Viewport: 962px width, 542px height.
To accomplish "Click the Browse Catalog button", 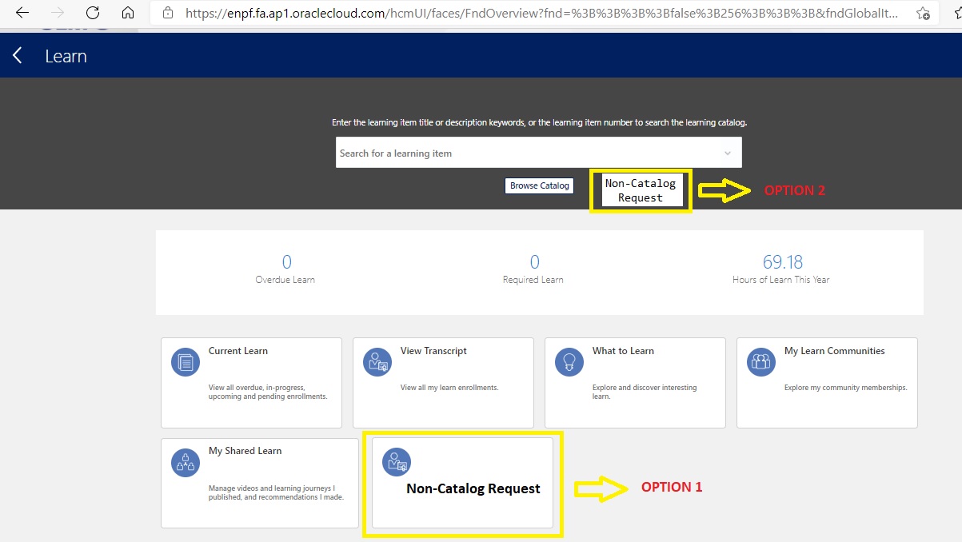I will [538, 185].
